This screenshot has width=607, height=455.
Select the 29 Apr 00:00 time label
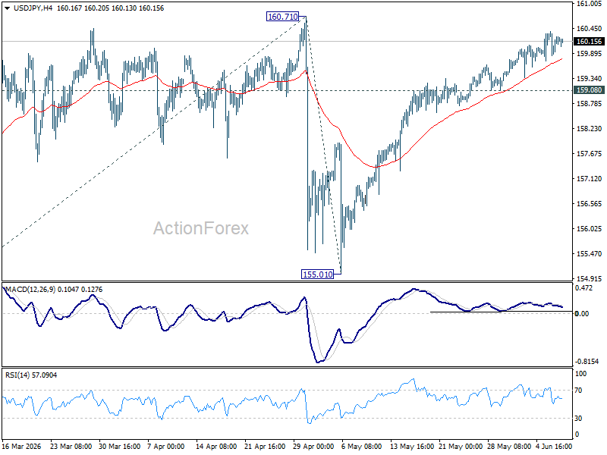313,447
